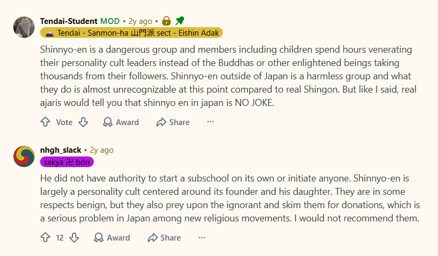Click the green pin icon
This screenshot has height=256, width=438.
[x=180, y=21]
